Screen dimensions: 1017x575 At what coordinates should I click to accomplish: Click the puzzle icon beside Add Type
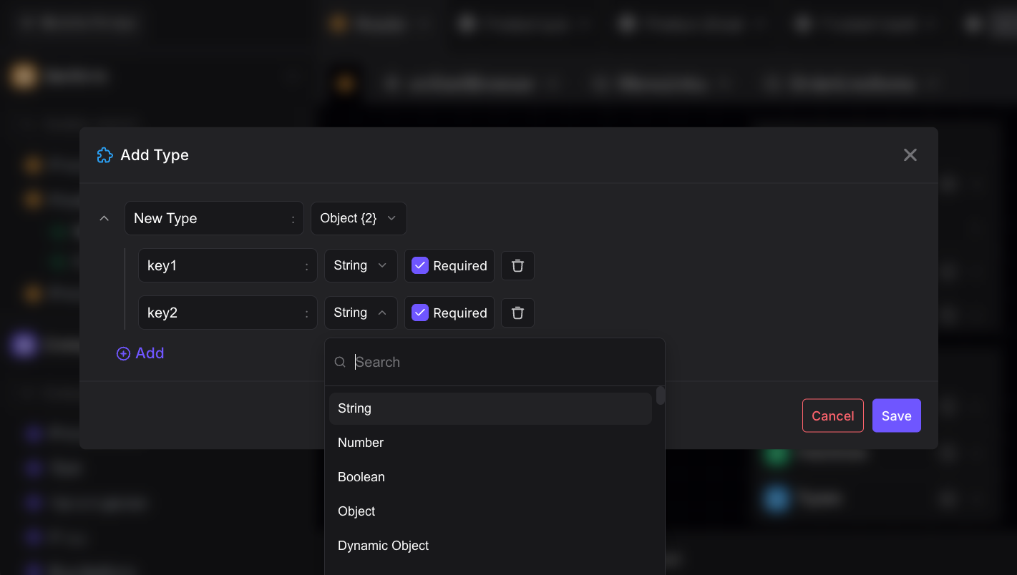click(x=104, y=155)
